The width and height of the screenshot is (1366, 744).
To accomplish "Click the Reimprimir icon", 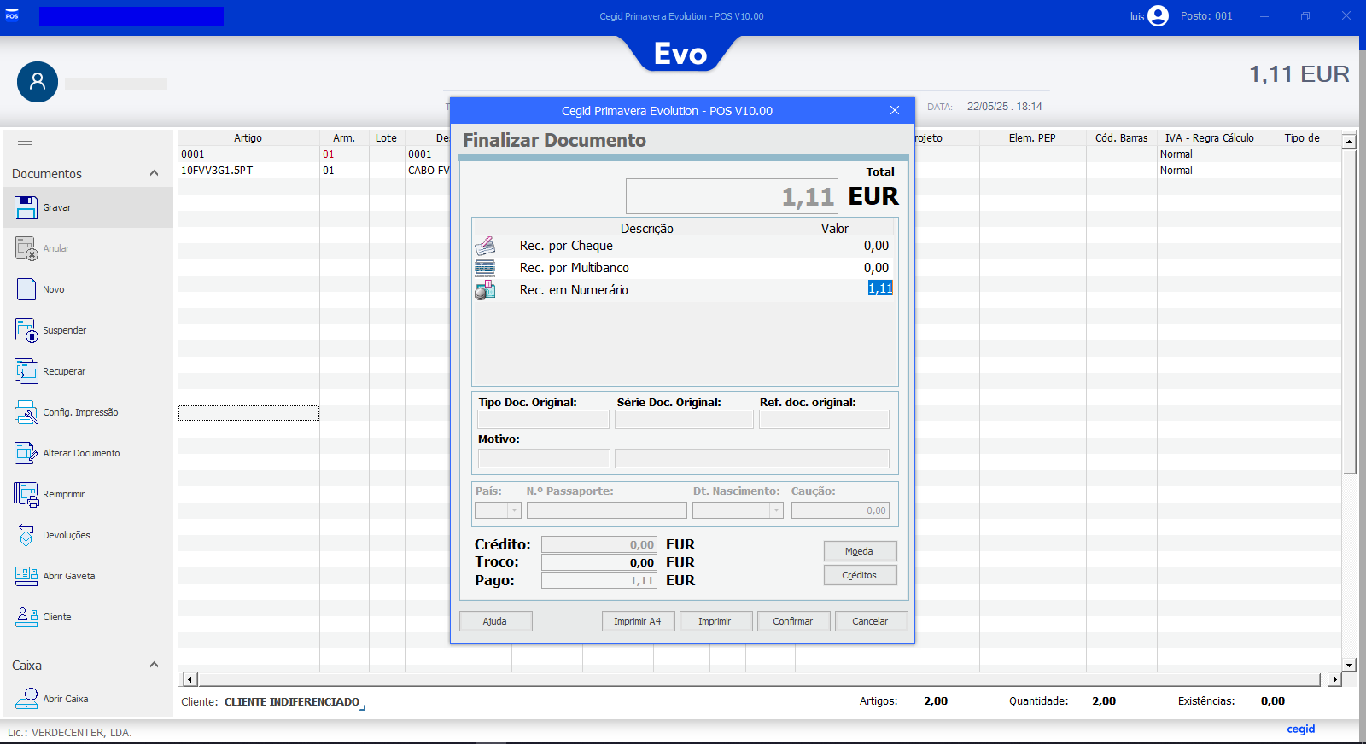I will tap(26, 494).
